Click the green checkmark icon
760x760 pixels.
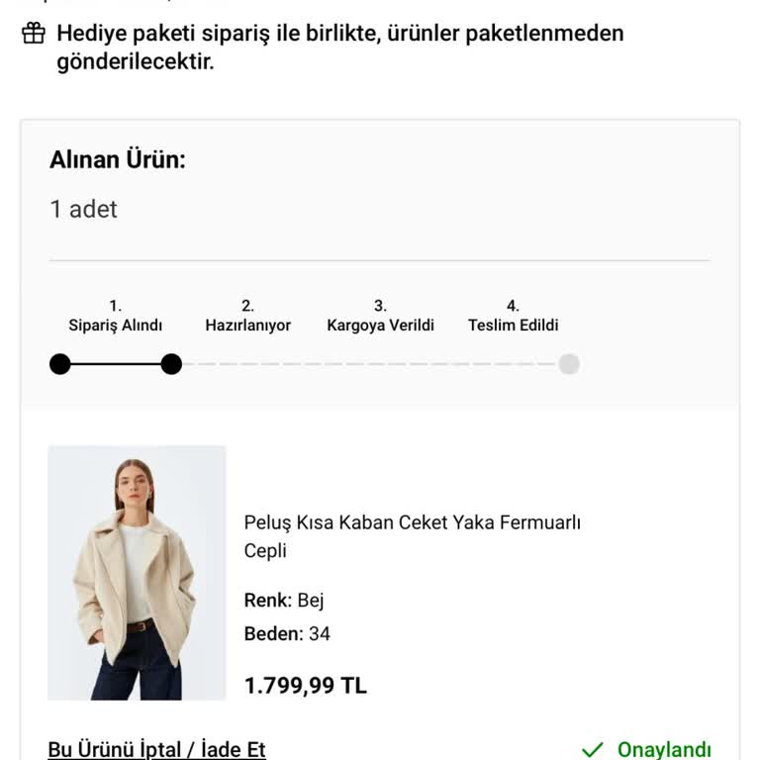click(593, 750)
